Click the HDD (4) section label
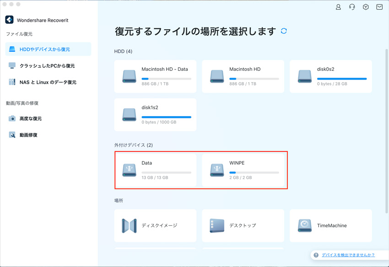Screen dimensions: 389x267 (x=123, y=51)
